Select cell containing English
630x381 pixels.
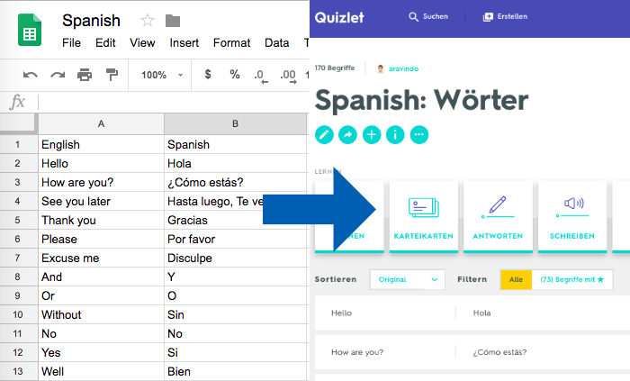coord(101,144)
